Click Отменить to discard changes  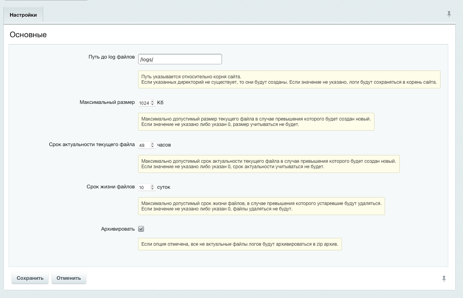pyautogui.click(x=69, y=278)
